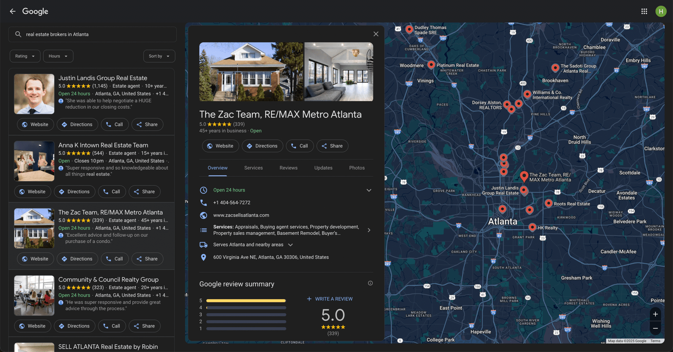Call Community & Council Realty Group

coord(112,326)
